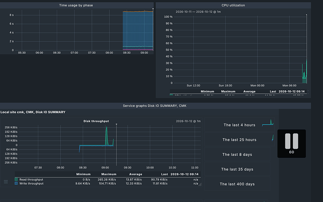
Task: Click the 'Minimum' column header in disk table
Action: [x=83, y=174]
